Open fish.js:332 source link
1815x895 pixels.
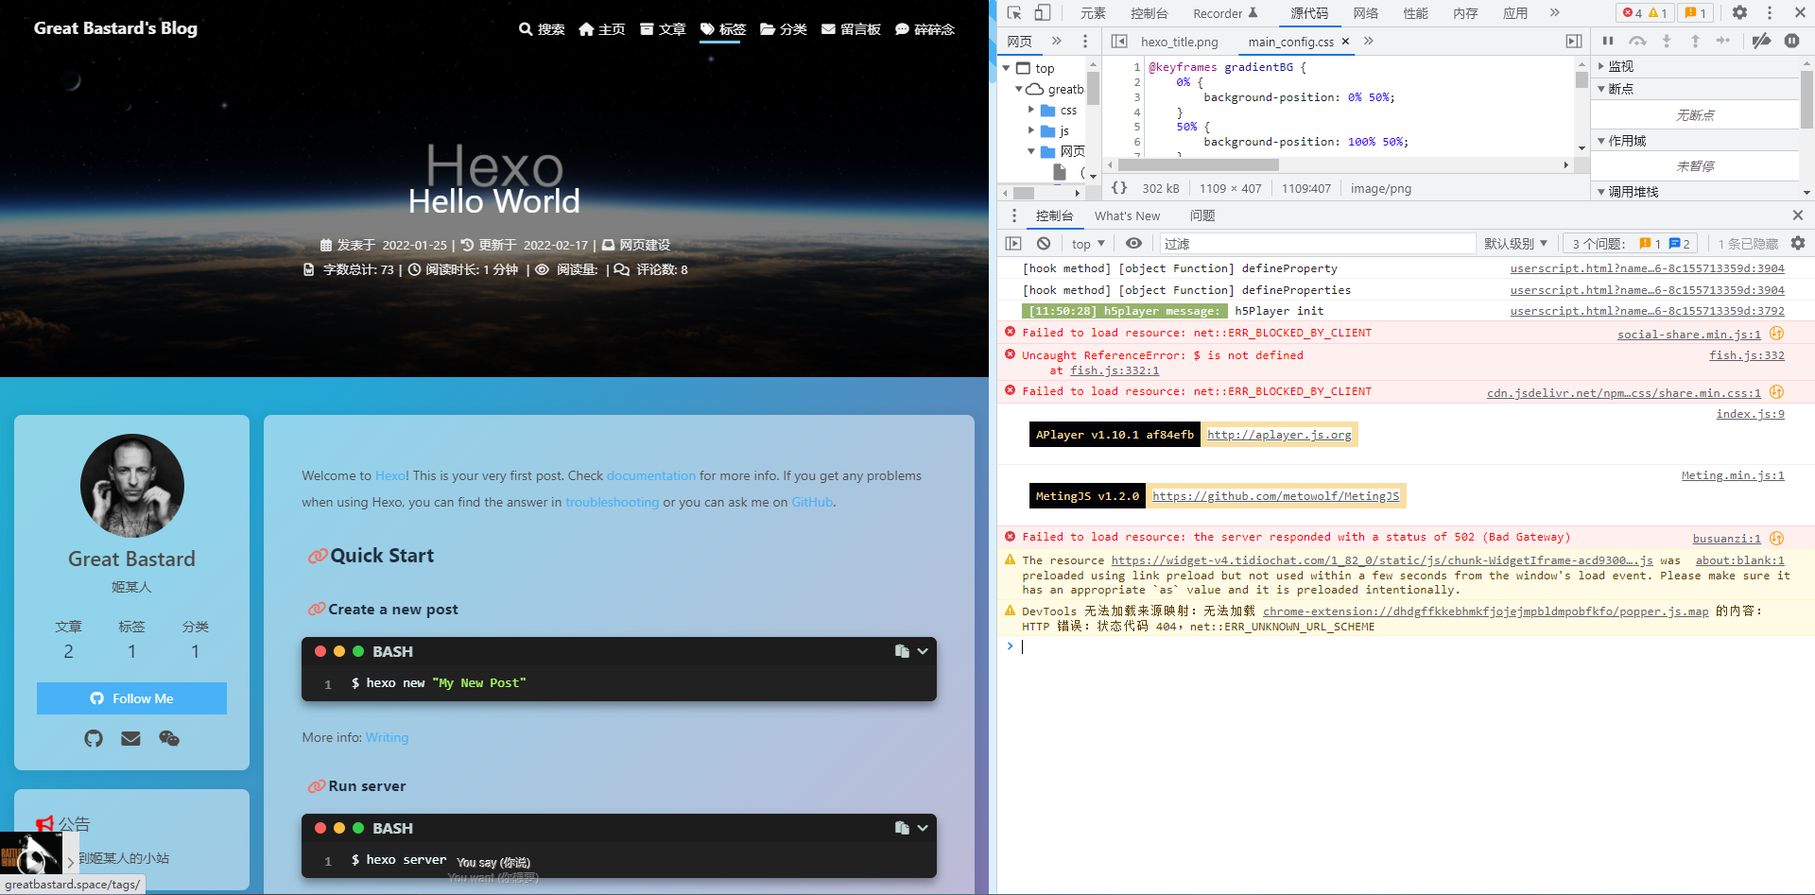[x=1747, y=355]
